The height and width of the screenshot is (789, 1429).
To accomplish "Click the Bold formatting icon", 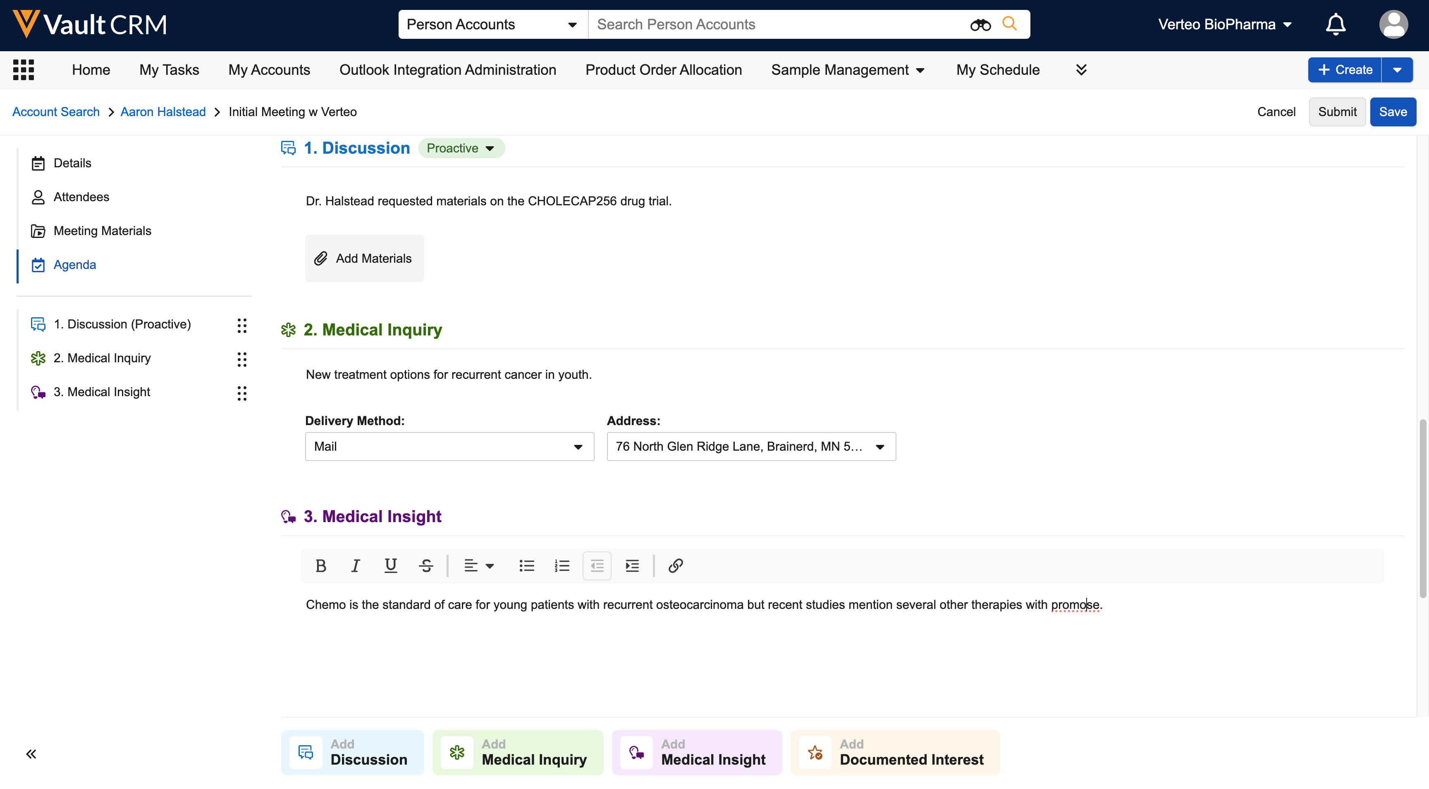I will click(320, 566).
